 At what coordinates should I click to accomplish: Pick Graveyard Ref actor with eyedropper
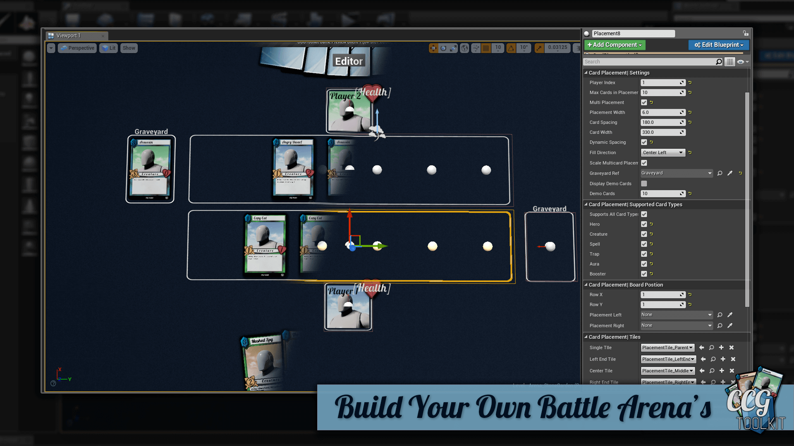point(730,173)
